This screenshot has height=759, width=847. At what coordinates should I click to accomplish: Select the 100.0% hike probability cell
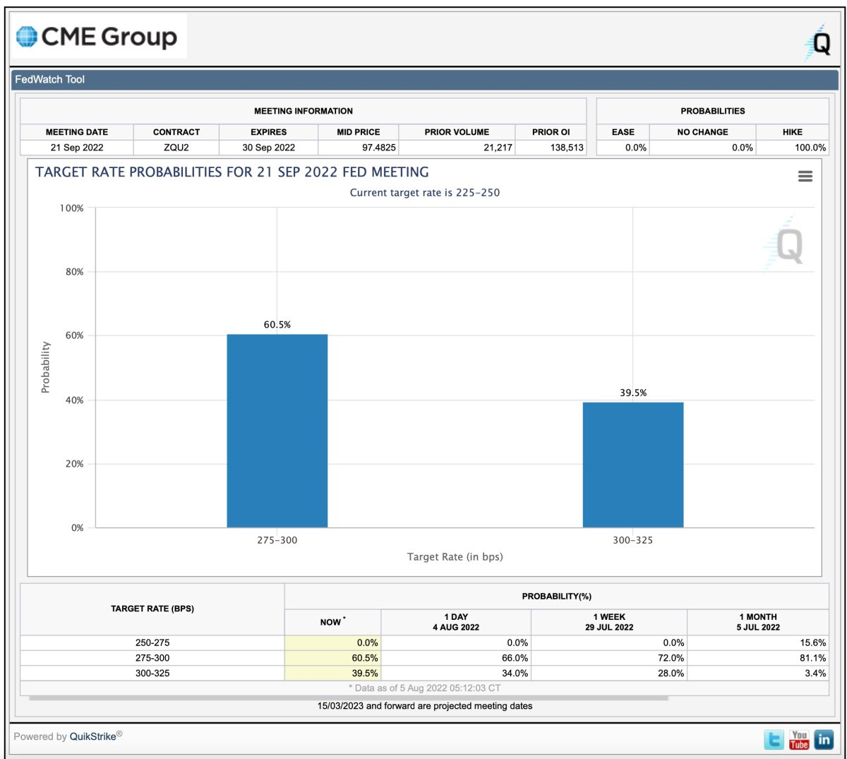click(793, 148)
